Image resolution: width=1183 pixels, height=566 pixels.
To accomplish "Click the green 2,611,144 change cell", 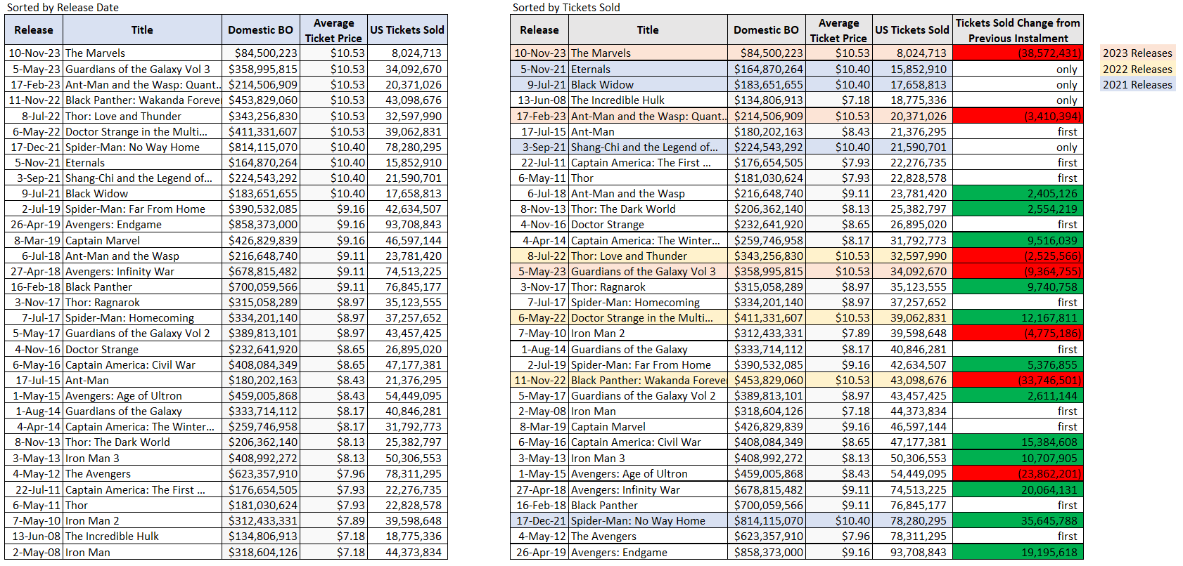I will point(1018,396).
